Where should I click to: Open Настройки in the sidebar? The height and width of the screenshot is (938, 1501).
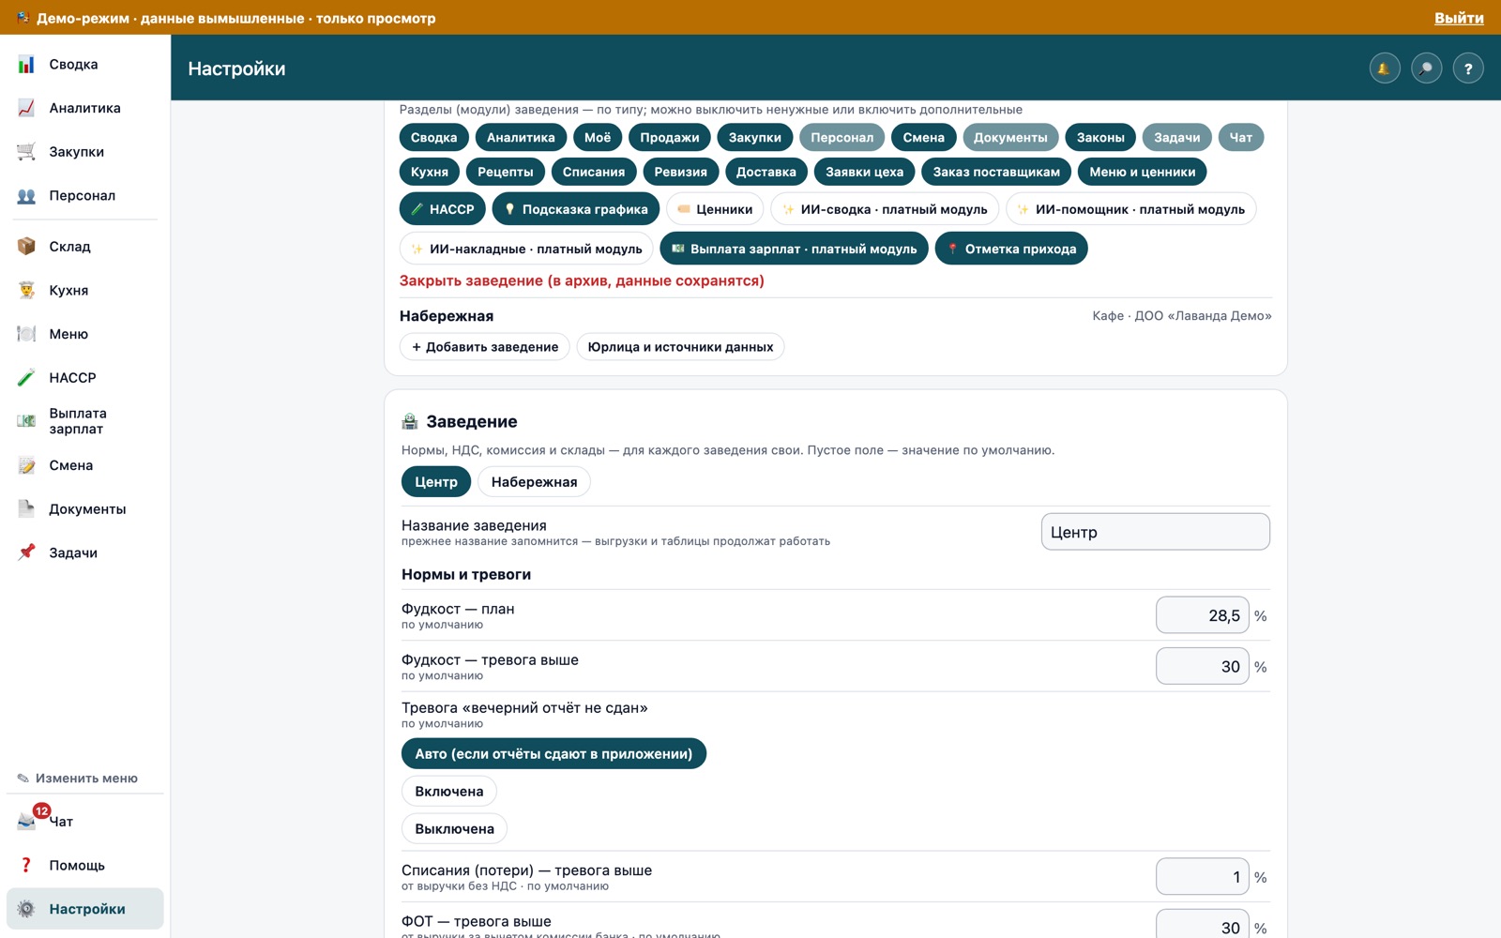(85, 909)
